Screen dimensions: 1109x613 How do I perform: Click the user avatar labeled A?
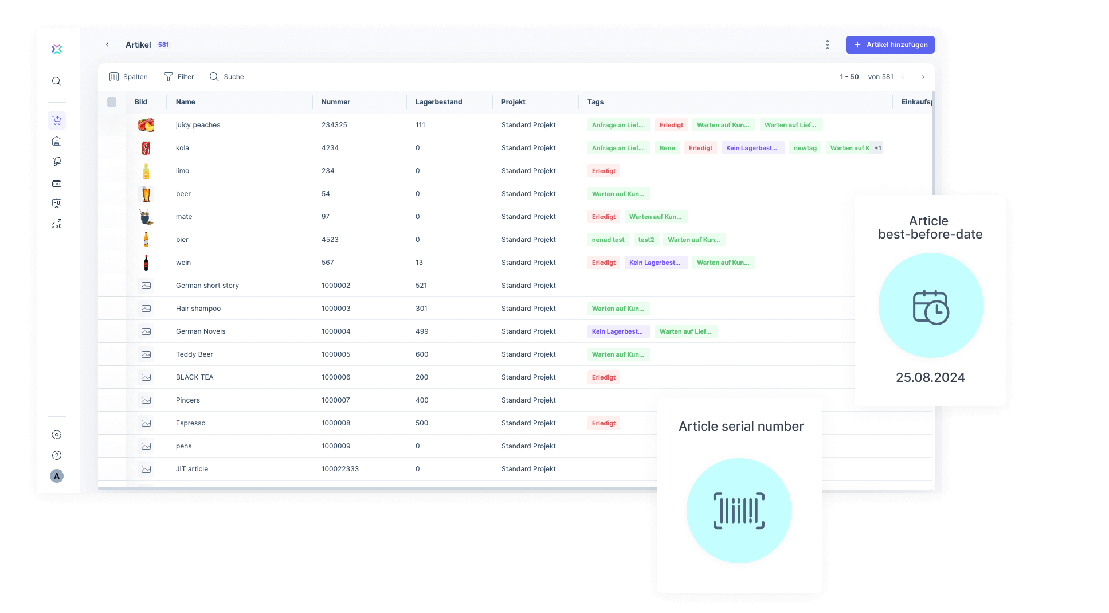pyautogui.click(x=57, y=476)
